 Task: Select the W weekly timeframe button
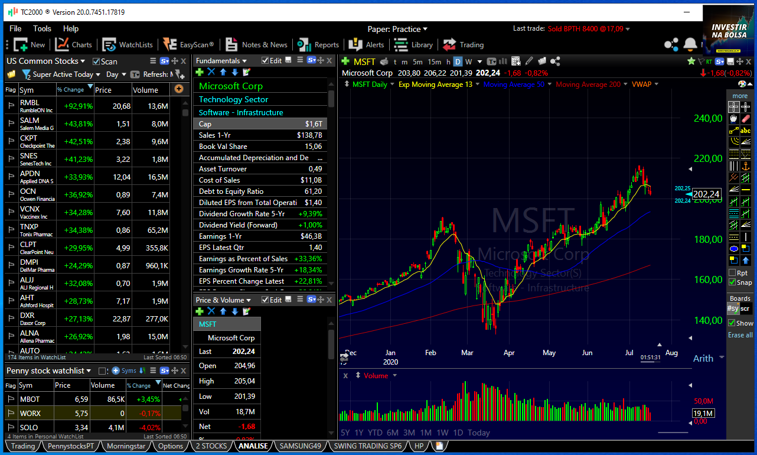(468, 61)
